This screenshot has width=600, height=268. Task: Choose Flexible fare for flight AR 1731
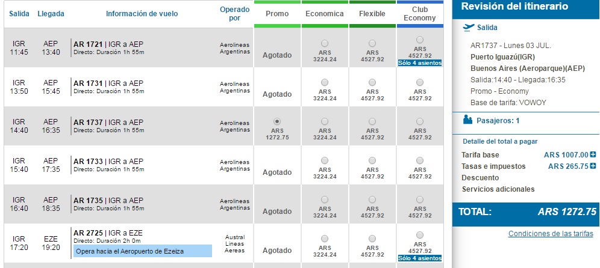pyautogui.click(x=372, y=82)
